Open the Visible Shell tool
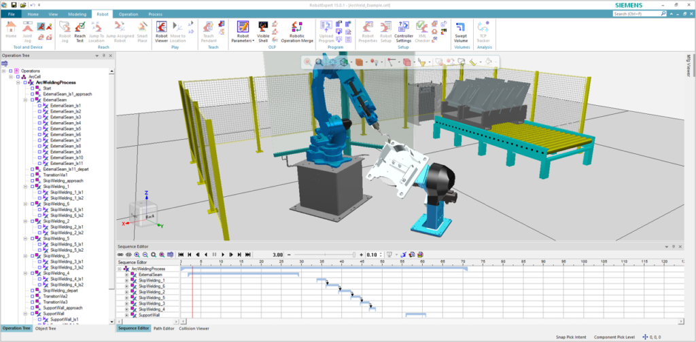This screenshot has width=696, height=342. point(263,31)
